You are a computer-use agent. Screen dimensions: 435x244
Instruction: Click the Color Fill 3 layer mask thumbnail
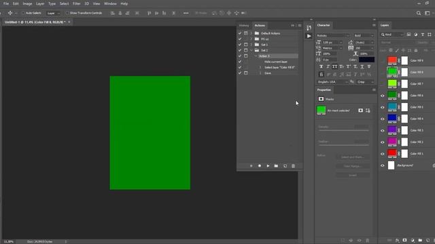[x=404, y=130]
